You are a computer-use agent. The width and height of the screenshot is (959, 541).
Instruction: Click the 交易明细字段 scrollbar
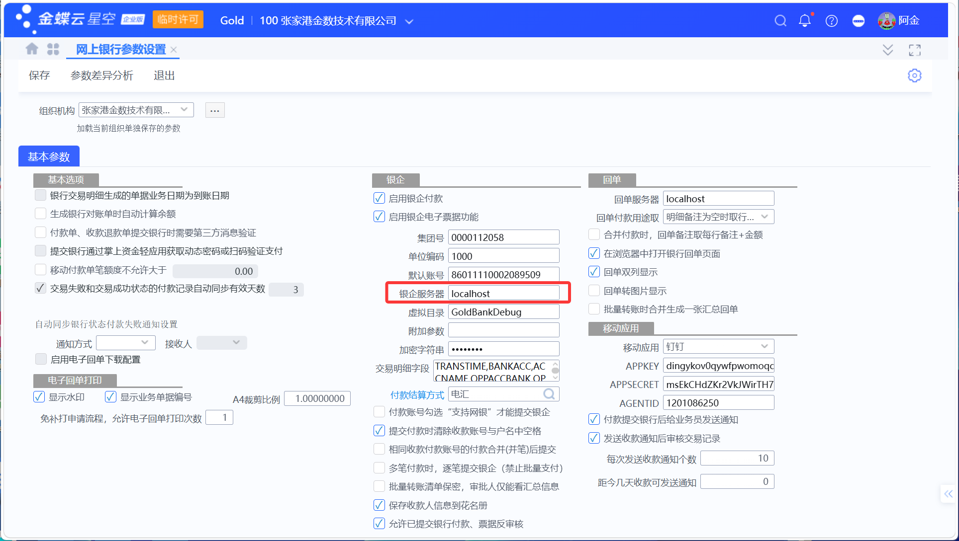pyautogui.click(x=556, y=371)
